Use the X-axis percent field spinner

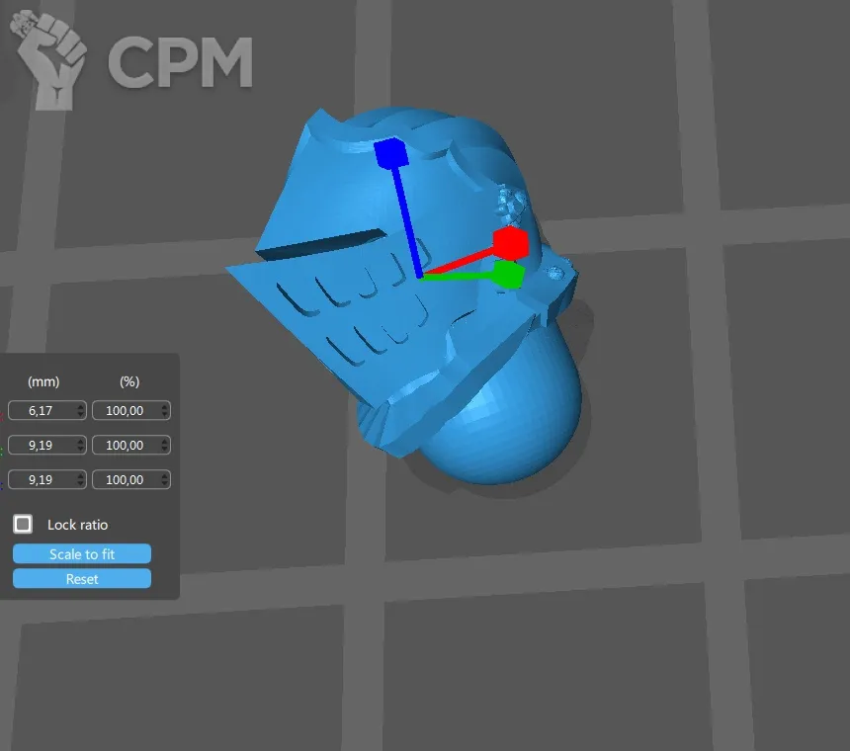click(164, 410)
